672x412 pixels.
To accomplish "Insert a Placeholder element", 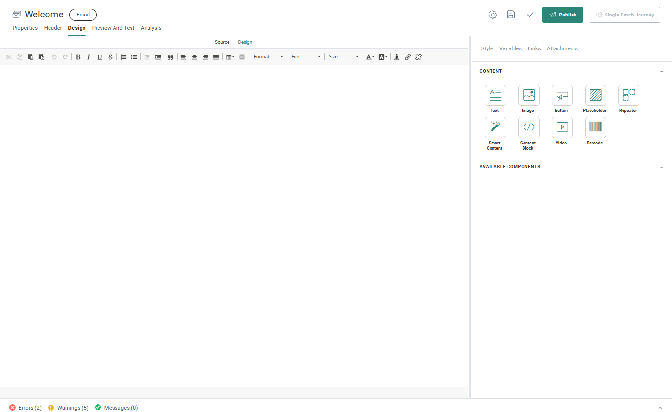I will click(x=595, y=95).
